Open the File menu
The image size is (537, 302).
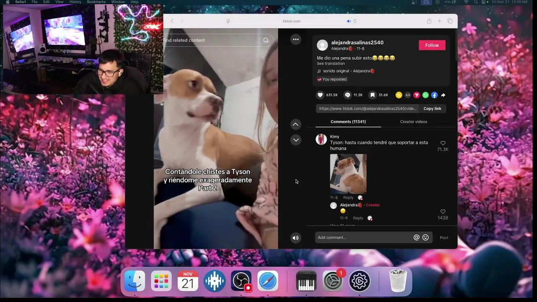[x=34, y=2]
